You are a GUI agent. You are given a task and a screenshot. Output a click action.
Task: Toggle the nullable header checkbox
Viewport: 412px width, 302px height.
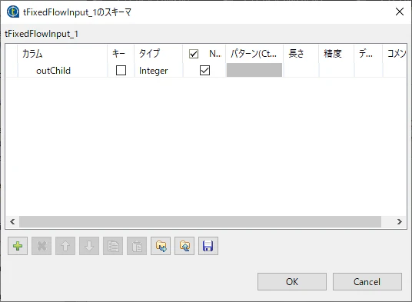pyautogui.click(x=194, y=54)
